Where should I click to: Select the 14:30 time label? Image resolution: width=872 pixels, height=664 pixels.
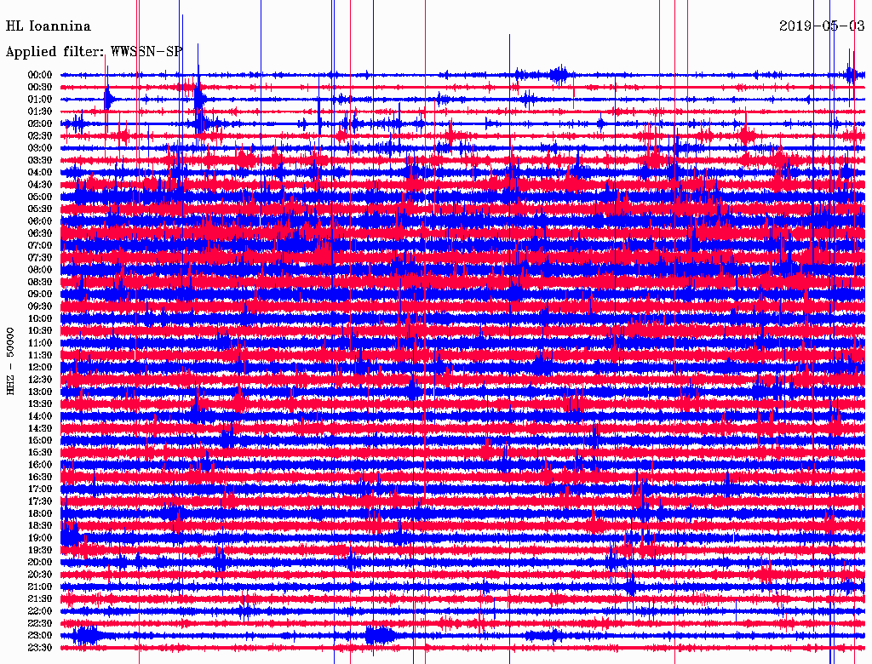(x=40, y=429)
